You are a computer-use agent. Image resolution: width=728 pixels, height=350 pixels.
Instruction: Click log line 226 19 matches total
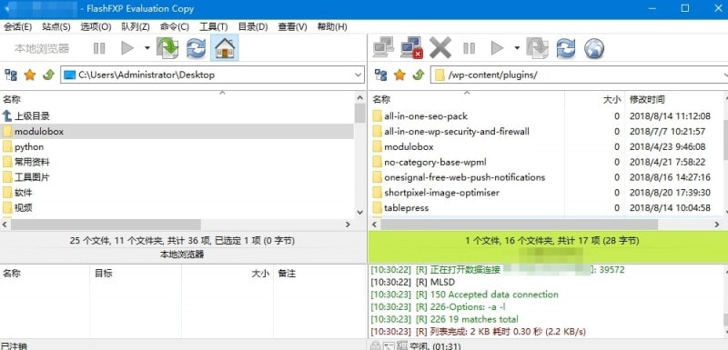[x=444, y=319]
